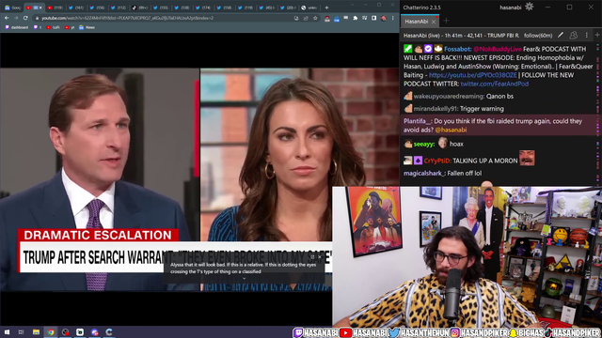This screenshot has width=602, height=338.
Task: Open Task View on taskbar
Action: (21, 332)
